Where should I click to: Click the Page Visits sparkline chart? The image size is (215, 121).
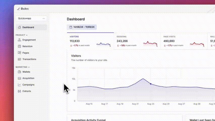(197, 44)
